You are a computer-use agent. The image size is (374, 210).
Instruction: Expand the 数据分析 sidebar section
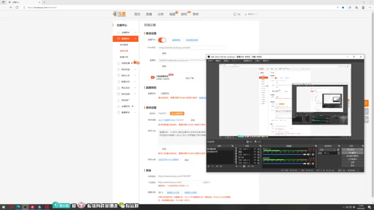pyautogui.click(x=135, y=82)
